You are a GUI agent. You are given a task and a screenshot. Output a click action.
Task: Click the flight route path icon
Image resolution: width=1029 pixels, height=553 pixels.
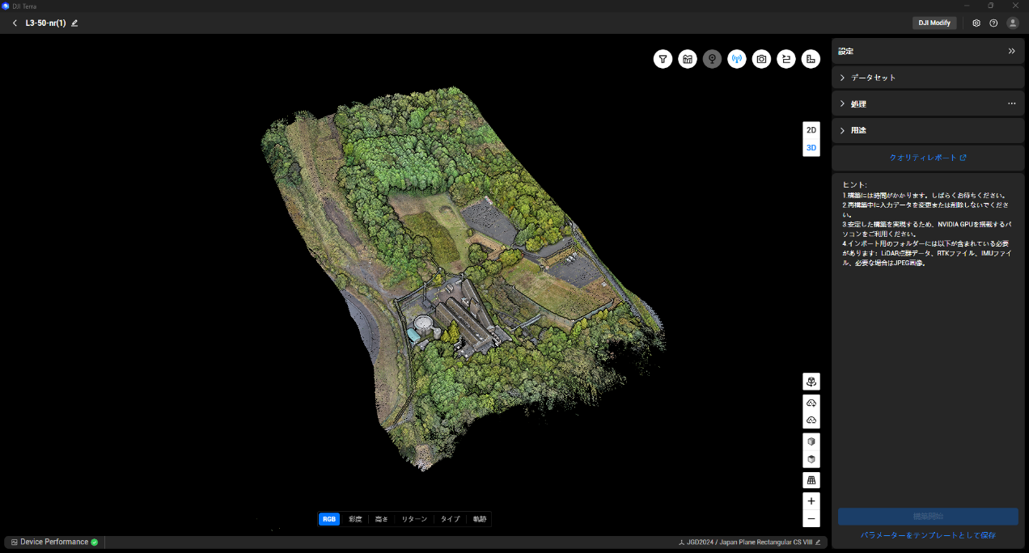pos(786,59)
